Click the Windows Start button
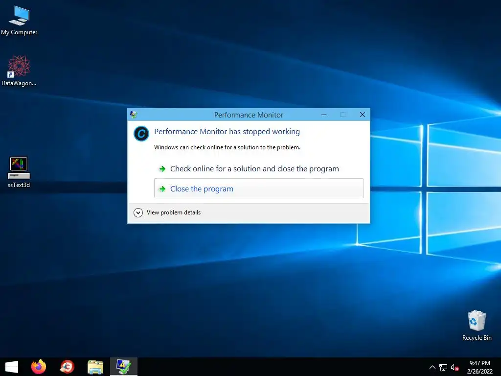Viewport: 501px width, 376px height. click(12, 367)
